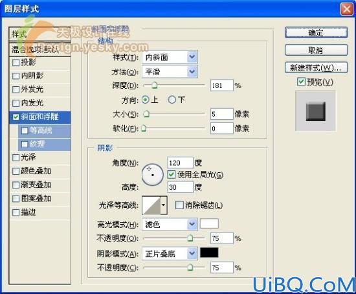Image resolution: width=356 pixels, height=294 pixels.
Task: Click the 新建样式(W)... button
Action: pyautogui.click(x=316, y=68)
